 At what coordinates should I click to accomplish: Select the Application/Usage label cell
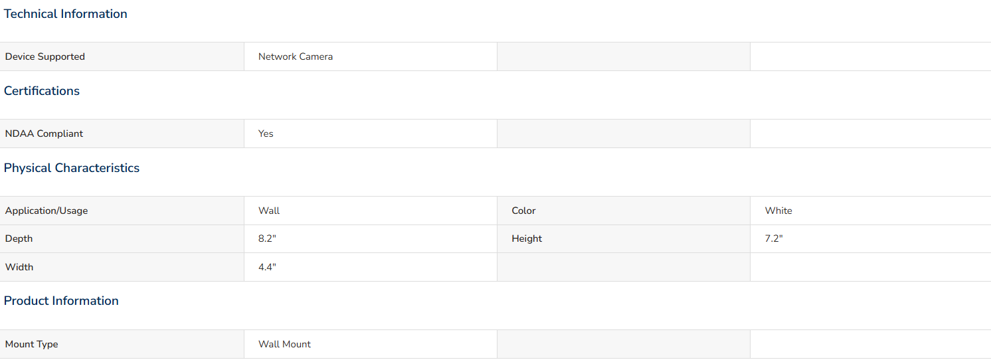click(x=122, y=211)
